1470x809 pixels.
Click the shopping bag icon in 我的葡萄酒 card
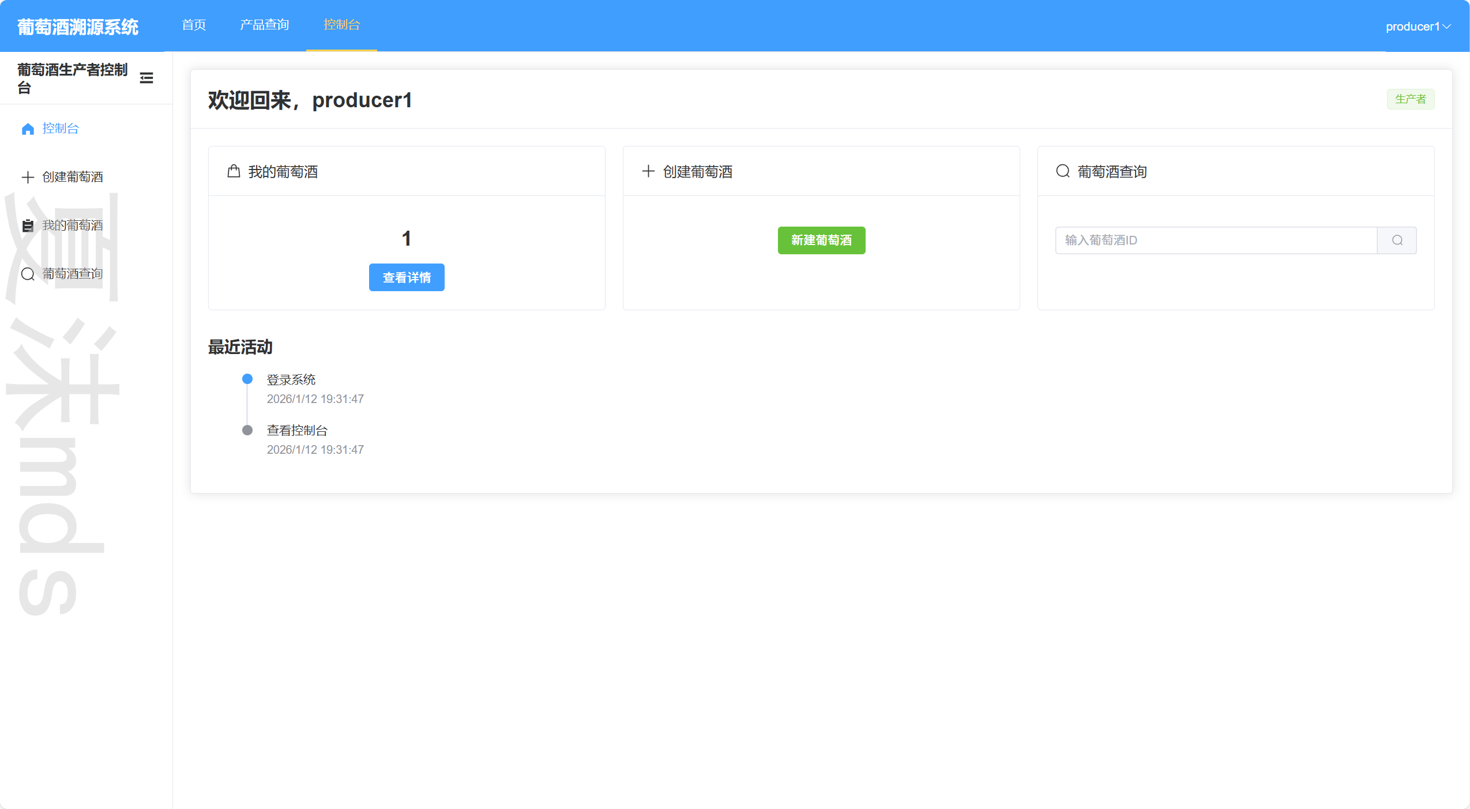click(234, 171)
